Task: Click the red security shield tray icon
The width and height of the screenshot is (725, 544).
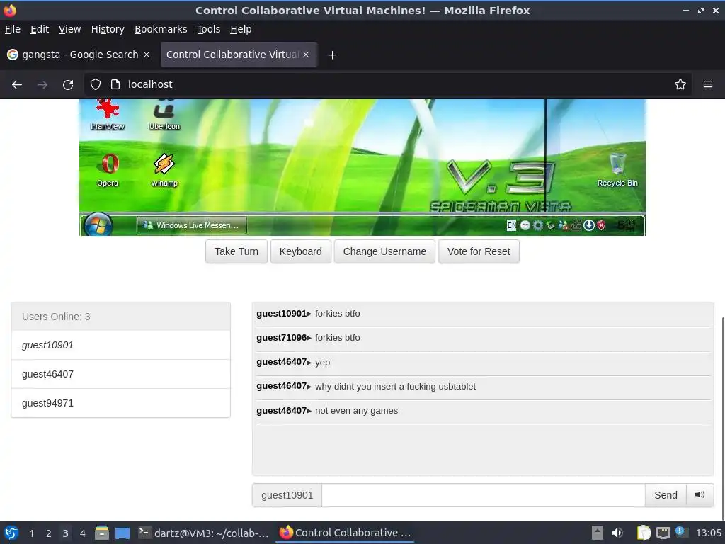Action: coord(601,225)
